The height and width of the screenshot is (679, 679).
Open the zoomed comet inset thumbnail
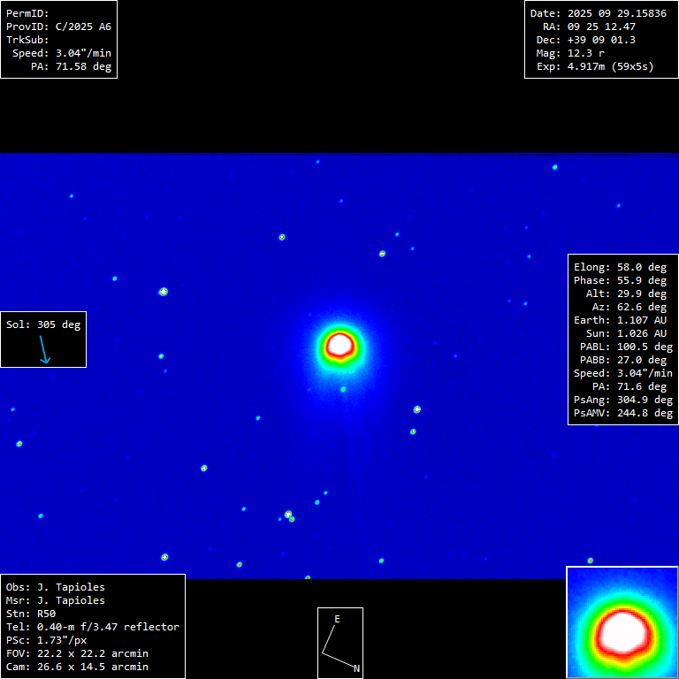622,622
